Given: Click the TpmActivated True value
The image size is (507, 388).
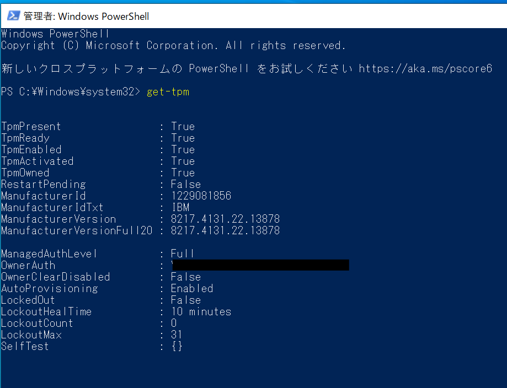Looking at the screenshot, I should click(x=183, y=161).
